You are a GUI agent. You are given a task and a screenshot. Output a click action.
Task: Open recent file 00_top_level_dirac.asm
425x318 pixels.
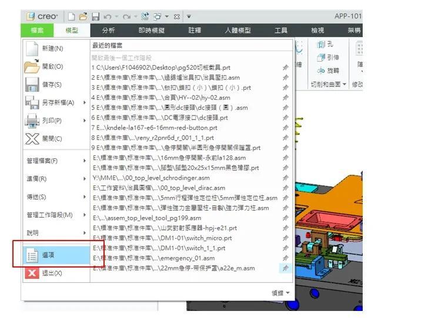159,188
